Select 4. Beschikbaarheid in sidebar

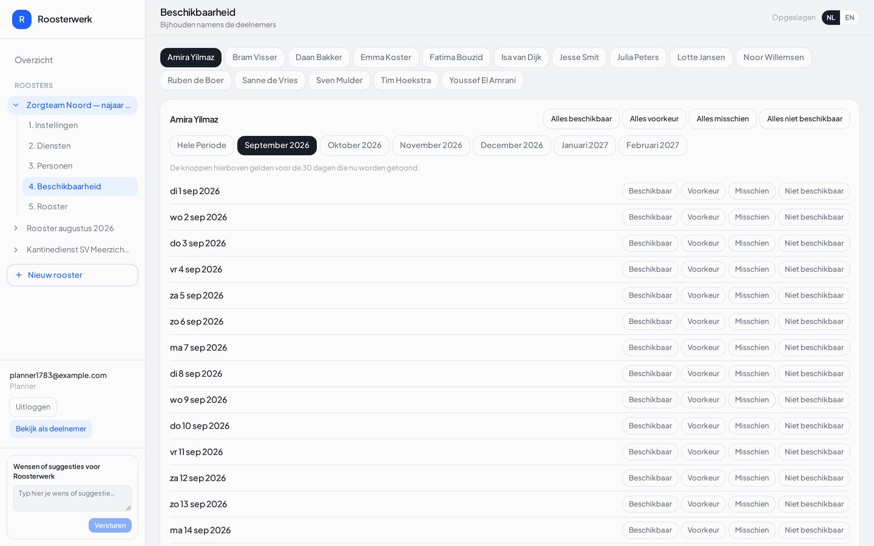click(x=80, y=186)
